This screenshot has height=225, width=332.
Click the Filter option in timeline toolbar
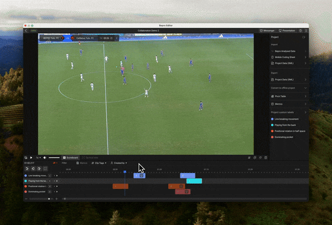click(64, 163)
